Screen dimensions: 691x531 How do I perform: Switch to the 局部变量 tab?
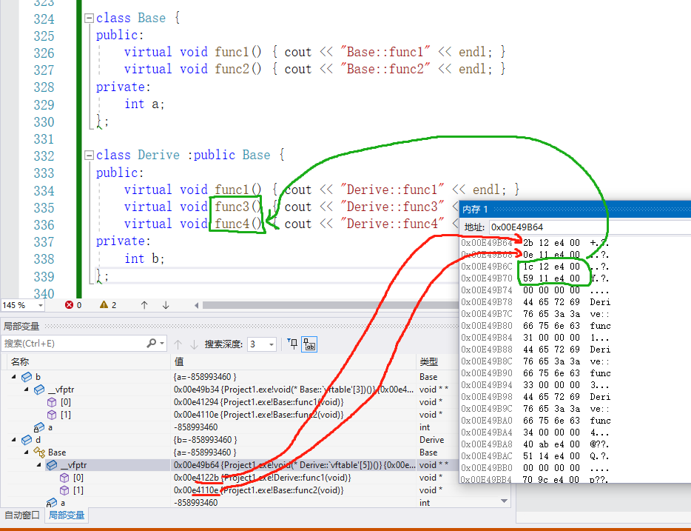66,515
